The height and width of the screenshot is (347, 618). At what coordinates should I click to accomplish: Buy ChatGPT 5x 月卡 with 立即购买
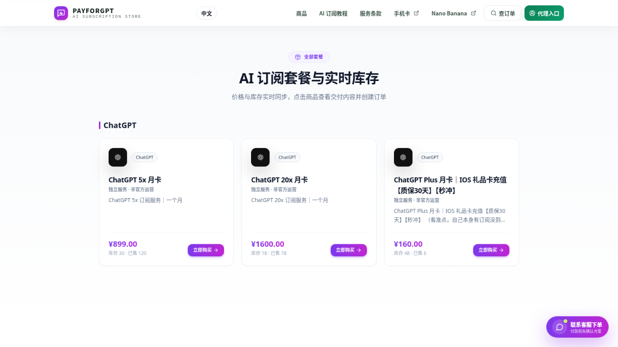tap(206, 250)
